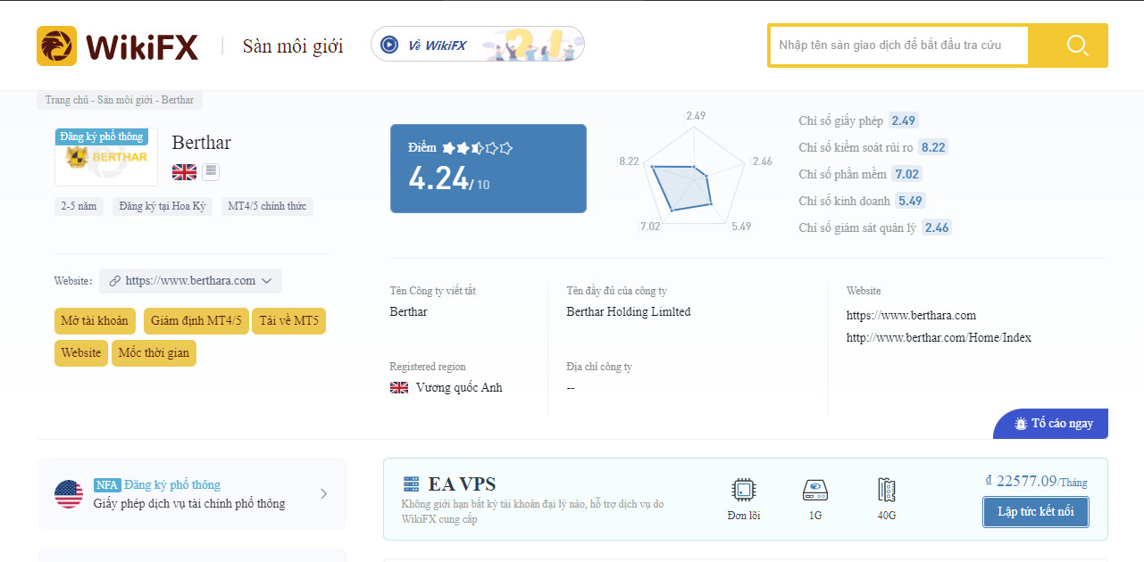Click the Mở tài khoản button
Image resolution: width=1144 pixels, height=562 pixels.
click(95, 321)
